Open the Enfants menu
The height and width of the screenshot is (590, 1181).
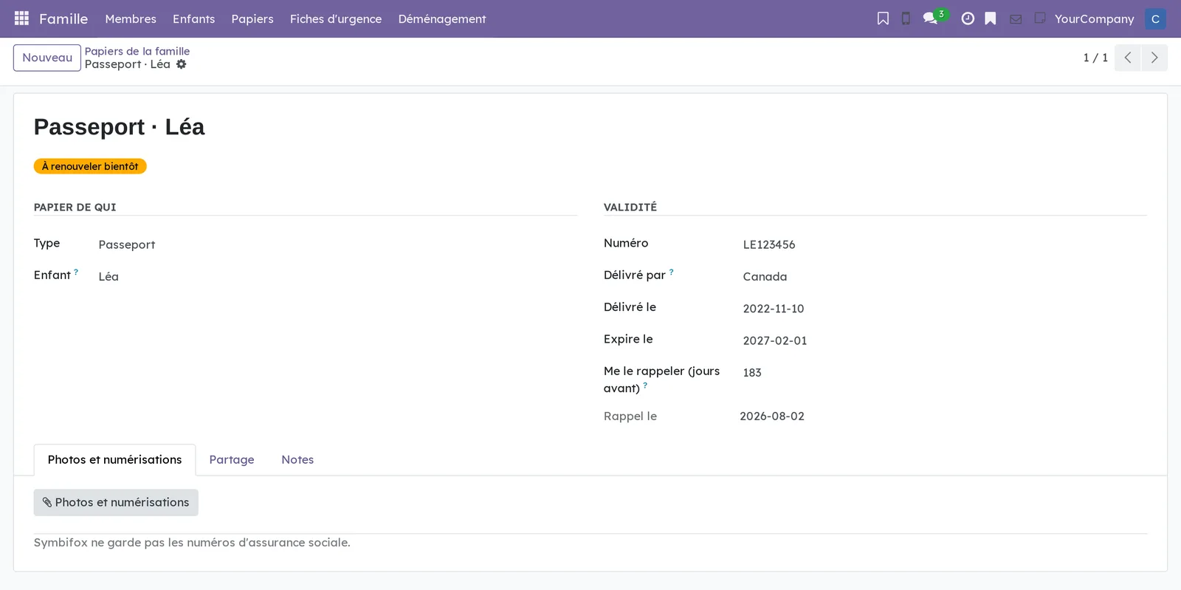[194, 18]
